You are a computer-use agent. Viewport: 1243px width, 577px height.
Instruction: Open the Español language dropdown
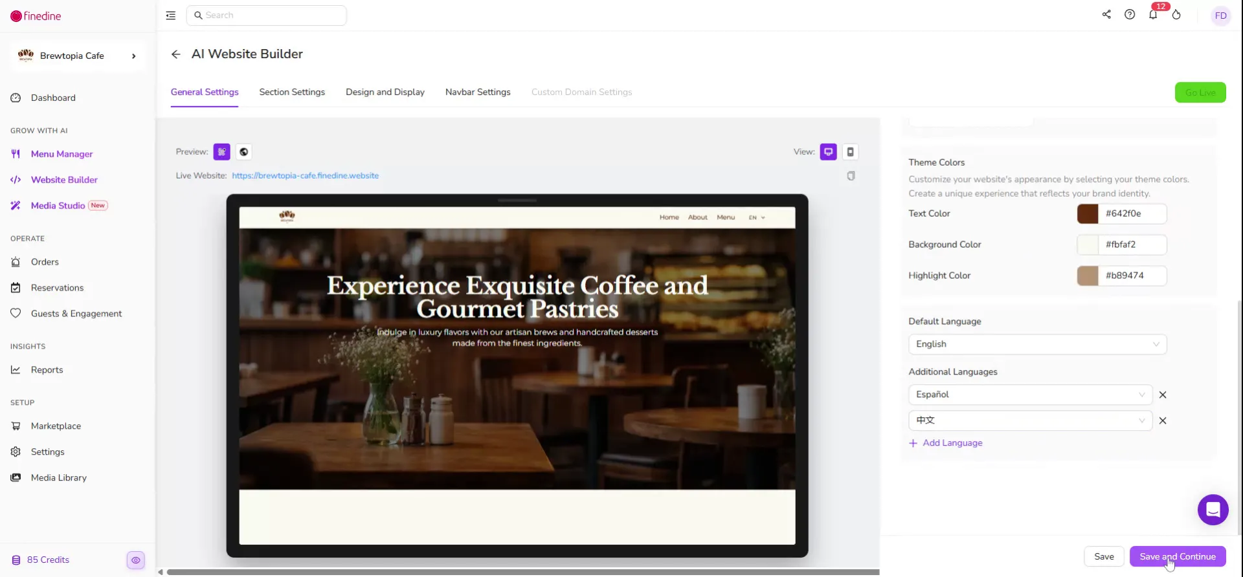point(1030,395)
